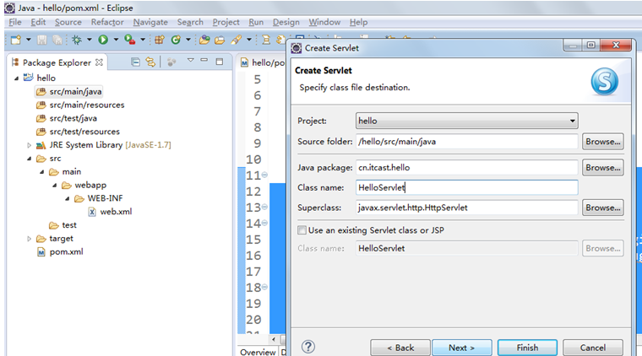Viewport: 642px width, 356px height.
Task: Expand the target folder node
Action: tap(29, 239)
